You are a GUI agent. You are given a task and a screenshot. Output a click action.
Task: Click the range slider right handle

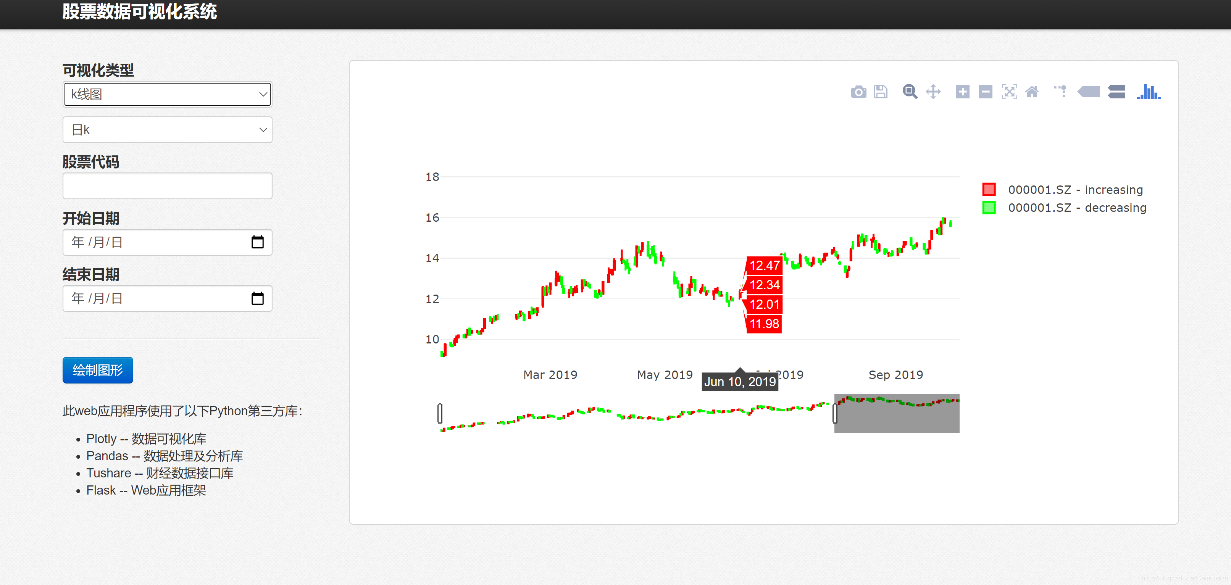point(835,413)
